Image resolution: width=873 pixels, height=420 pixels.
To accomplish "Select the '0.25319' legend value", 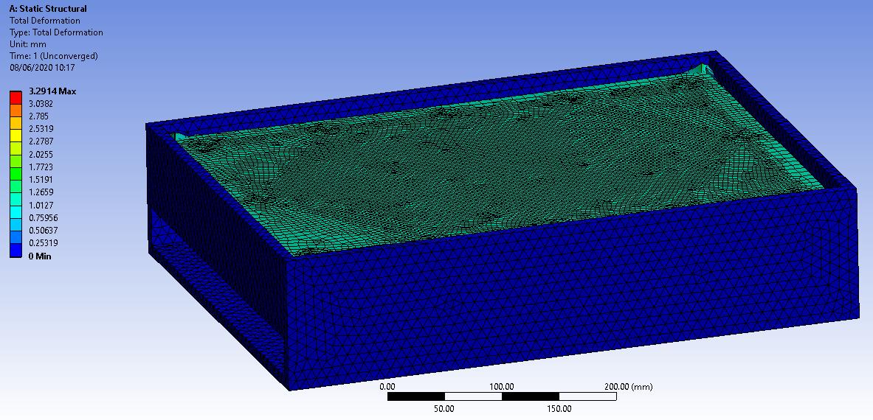I will (x=42, y=242).
